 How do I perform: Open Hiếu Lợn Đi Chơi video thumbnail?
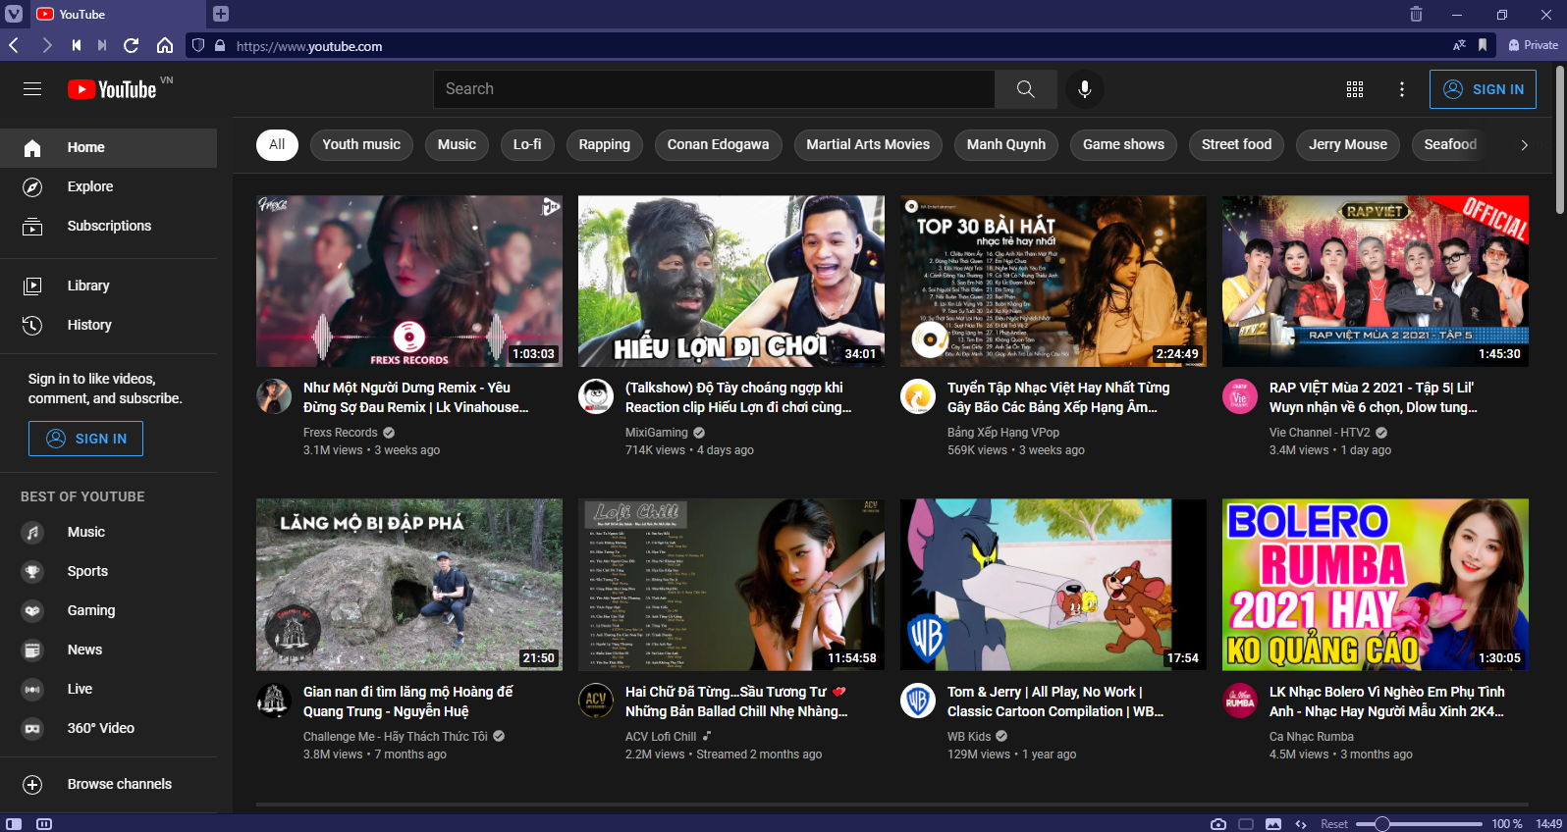(731, 281)
